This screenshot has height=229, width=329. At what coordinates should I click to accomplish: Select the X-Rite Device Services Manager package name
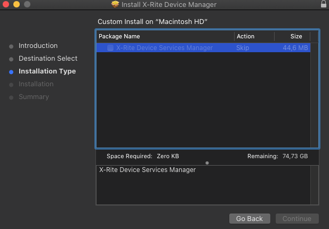pos(164,48)
